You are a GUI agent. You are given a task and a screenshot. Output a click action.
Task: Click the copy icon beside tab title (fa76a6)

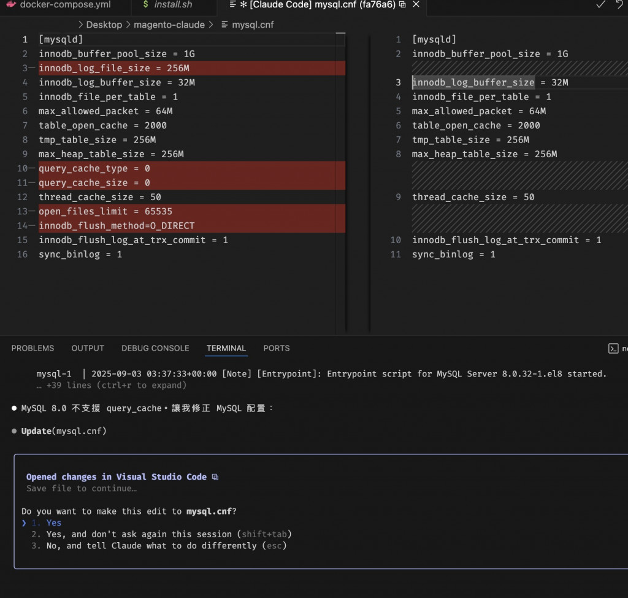pos(402,4)
